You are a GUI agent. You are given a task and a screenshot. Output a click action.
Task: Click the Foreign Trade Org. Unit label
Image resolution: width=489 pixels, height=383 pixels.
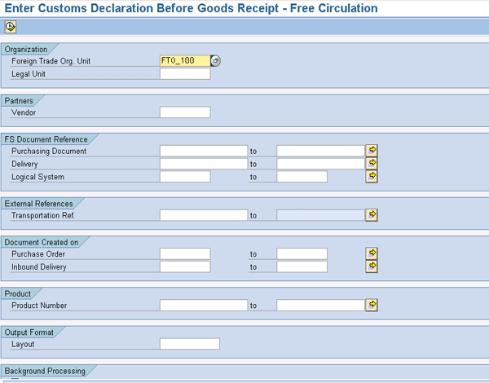coord(51,61)
